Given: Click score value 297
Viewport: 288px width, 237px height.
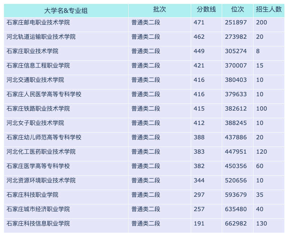Looking at the screenshot, I should pos(199,195).
